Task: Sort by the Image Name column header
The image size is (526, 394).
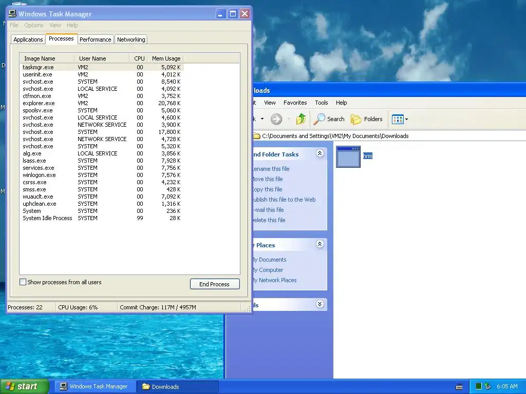Action: pos(47,58)
